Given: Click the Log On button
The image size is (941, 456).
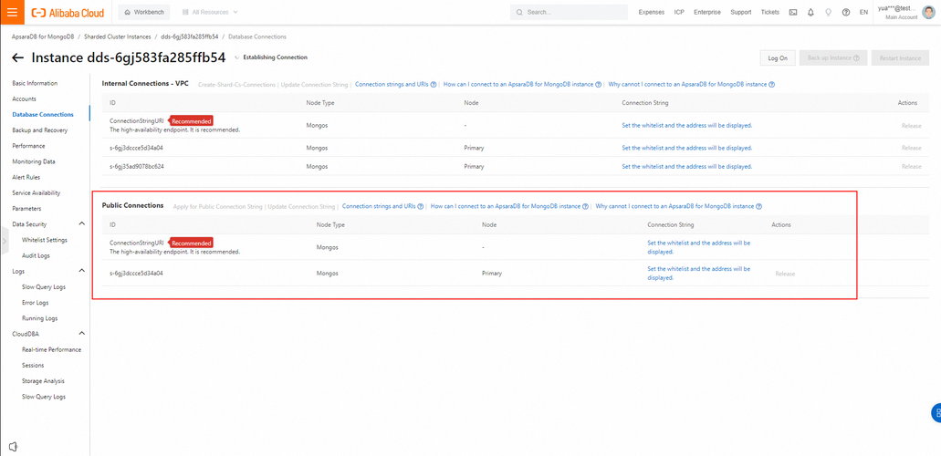Looking at the screenshot, I should tap(778, 58).
